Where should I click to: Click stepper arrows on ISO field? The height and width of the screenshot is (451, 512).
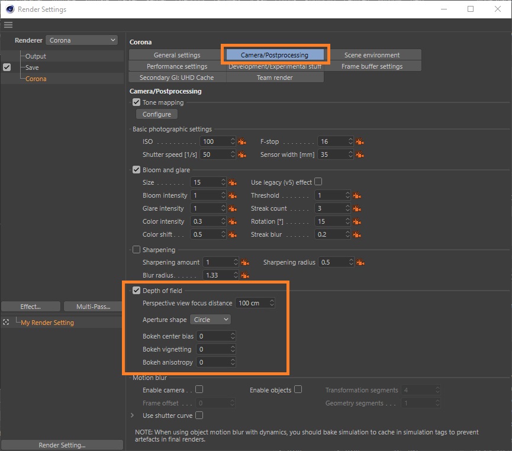[233, 141]
